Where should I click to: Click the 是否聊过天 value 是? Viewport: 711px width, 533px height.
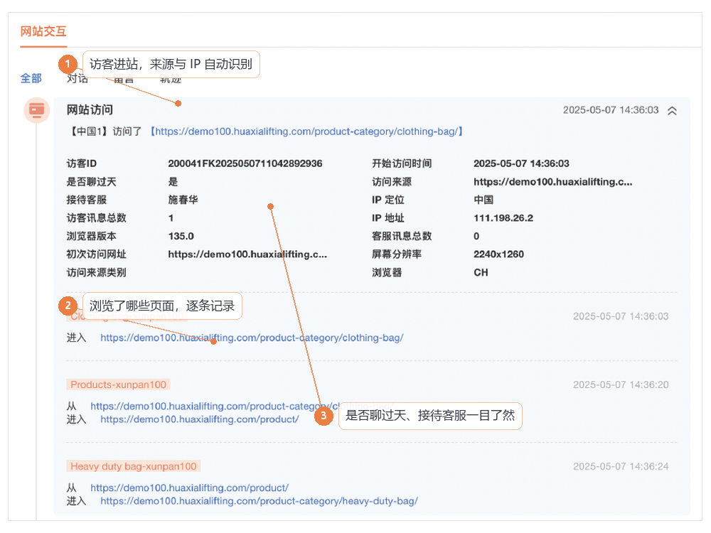173,182
